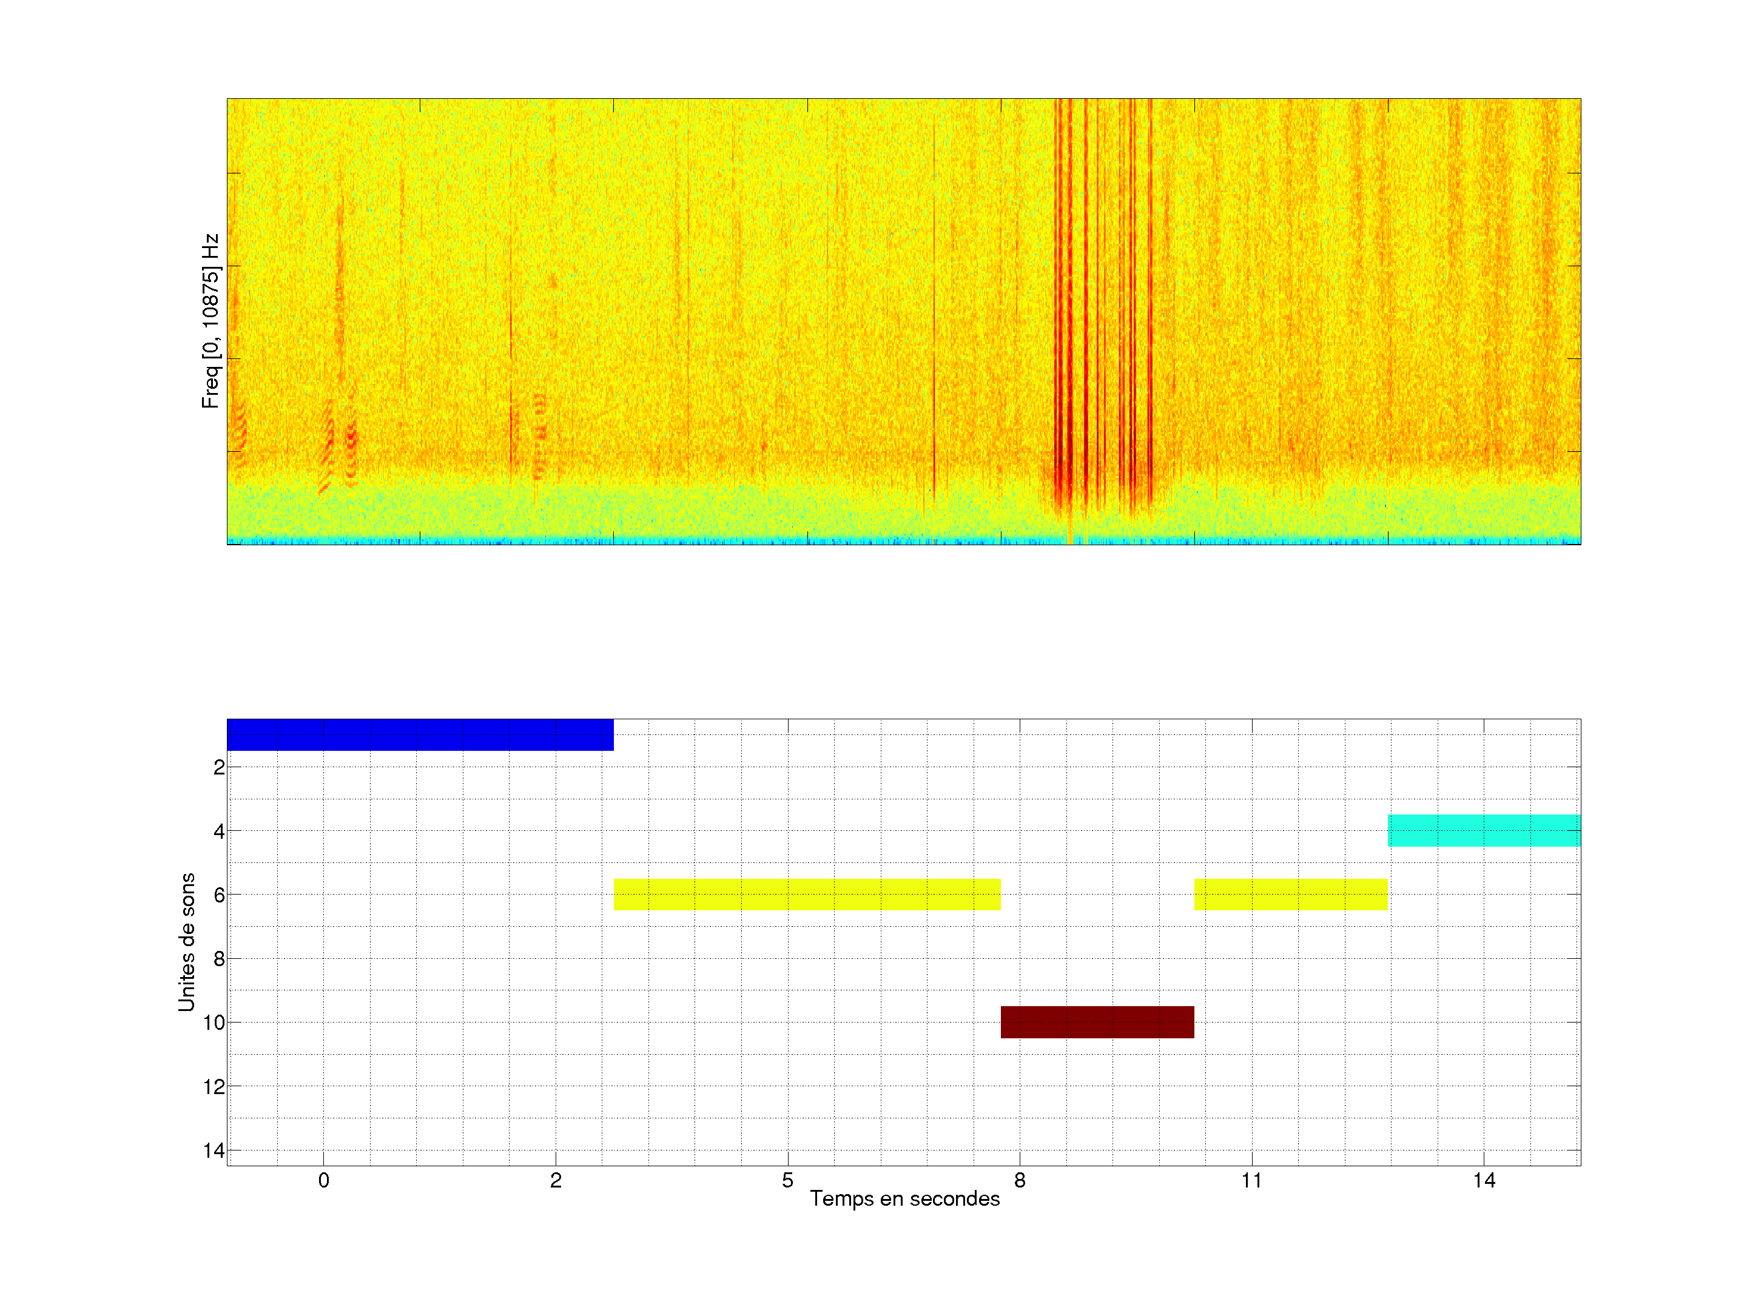This screenshot has height=1310, width=1747.
Task: Click the y-axis tick label 10
Action: [x=214, y=1023]
